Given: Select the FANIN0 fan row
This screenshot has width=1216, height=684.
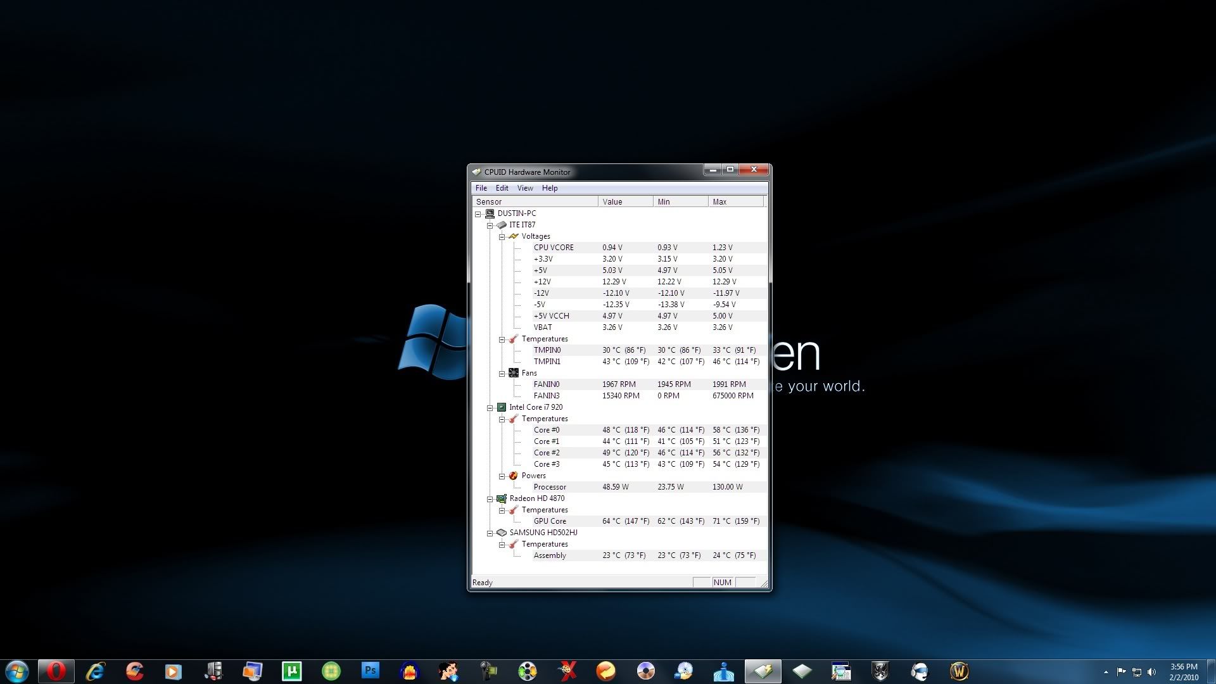Looking at the screenshot, I should 649,384.
